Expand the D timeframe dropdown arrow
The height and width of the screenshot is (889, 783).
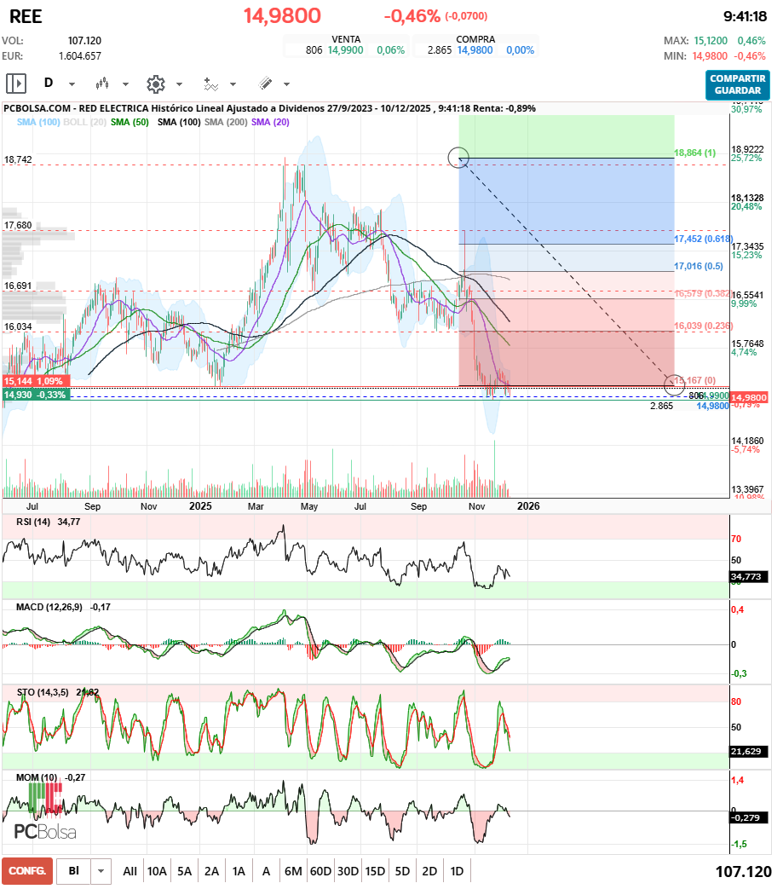[72, 84]
